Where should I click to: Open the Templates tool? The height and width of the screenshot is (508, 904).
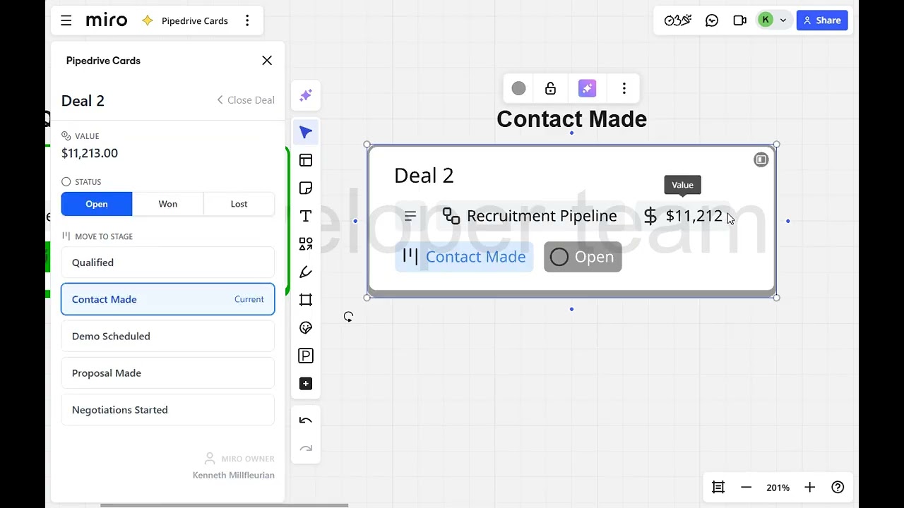coord(306,160)
